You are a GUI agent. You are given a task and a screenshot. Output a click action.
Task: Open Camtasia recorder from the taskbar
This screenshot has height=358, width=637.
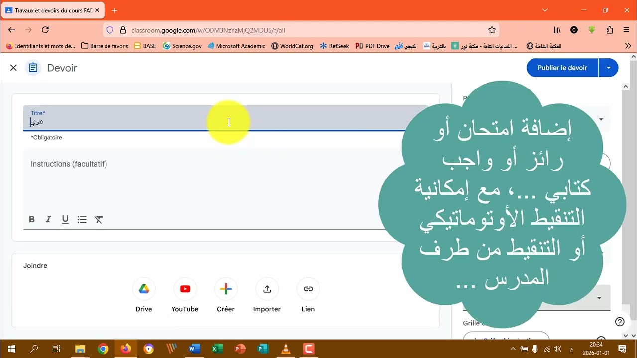[x=309, y=349]
